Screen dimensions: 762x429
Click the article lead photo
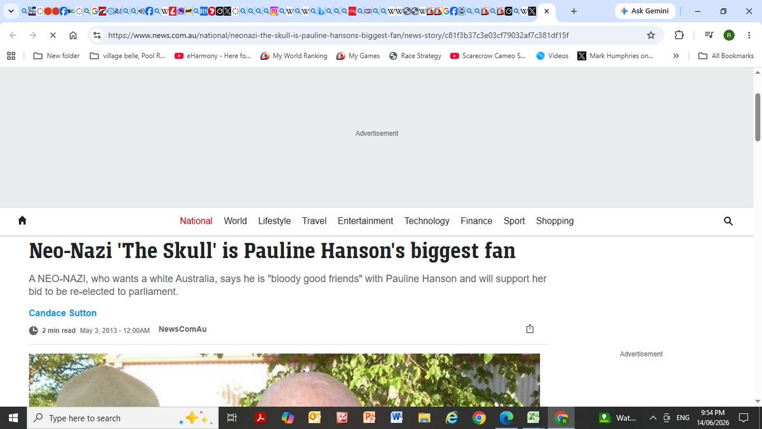pyautogui.click(x=284, y=380)
